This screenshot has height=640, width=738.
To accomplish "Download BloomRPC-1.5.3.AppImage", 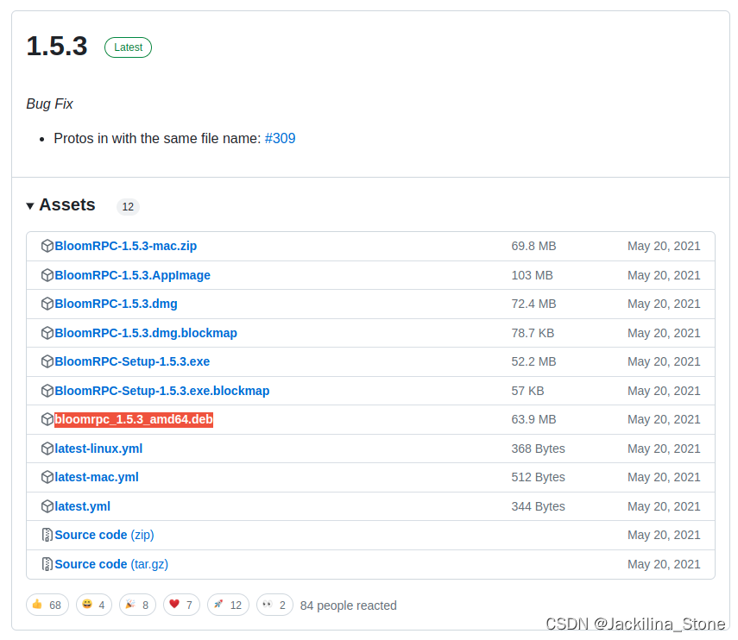I will tap(132, 275).
